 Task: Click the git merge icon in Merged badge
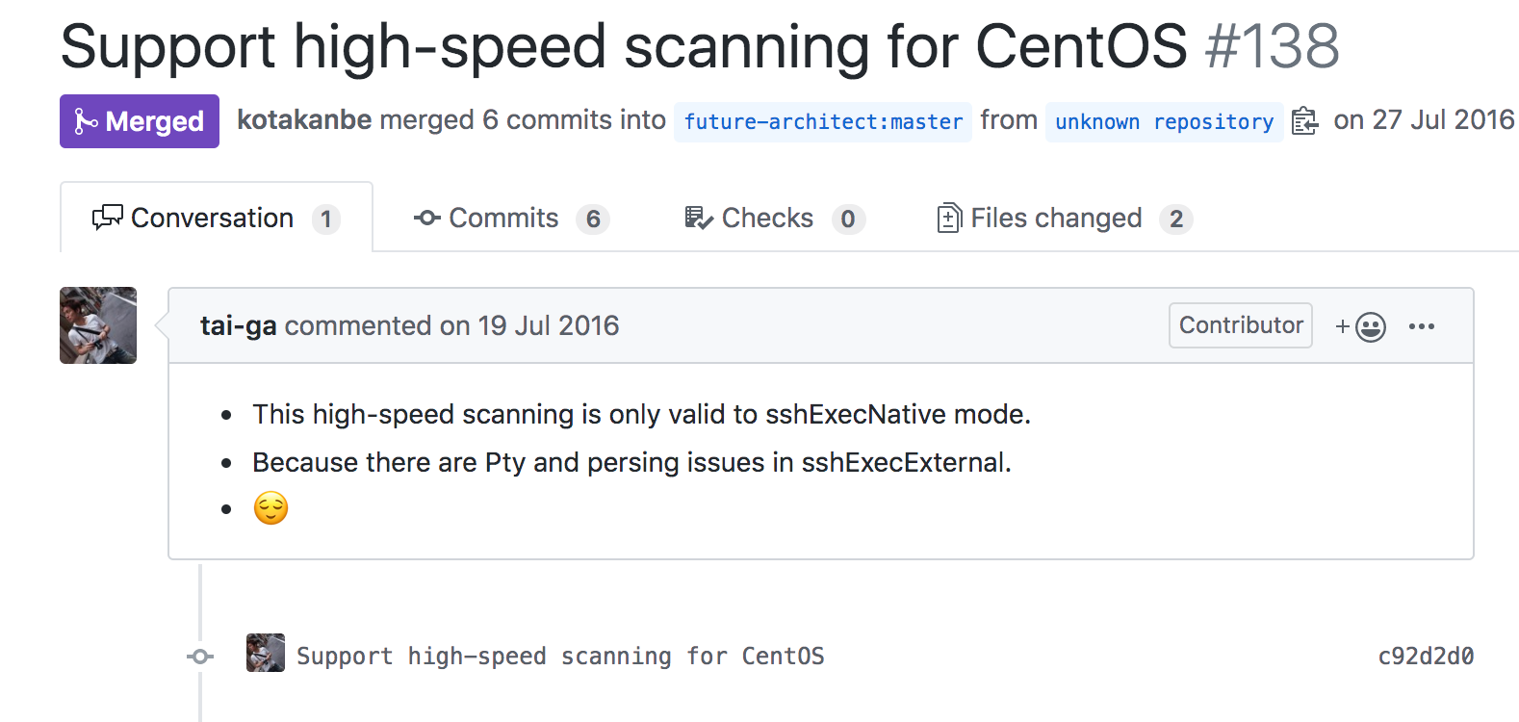pos(86,121)
